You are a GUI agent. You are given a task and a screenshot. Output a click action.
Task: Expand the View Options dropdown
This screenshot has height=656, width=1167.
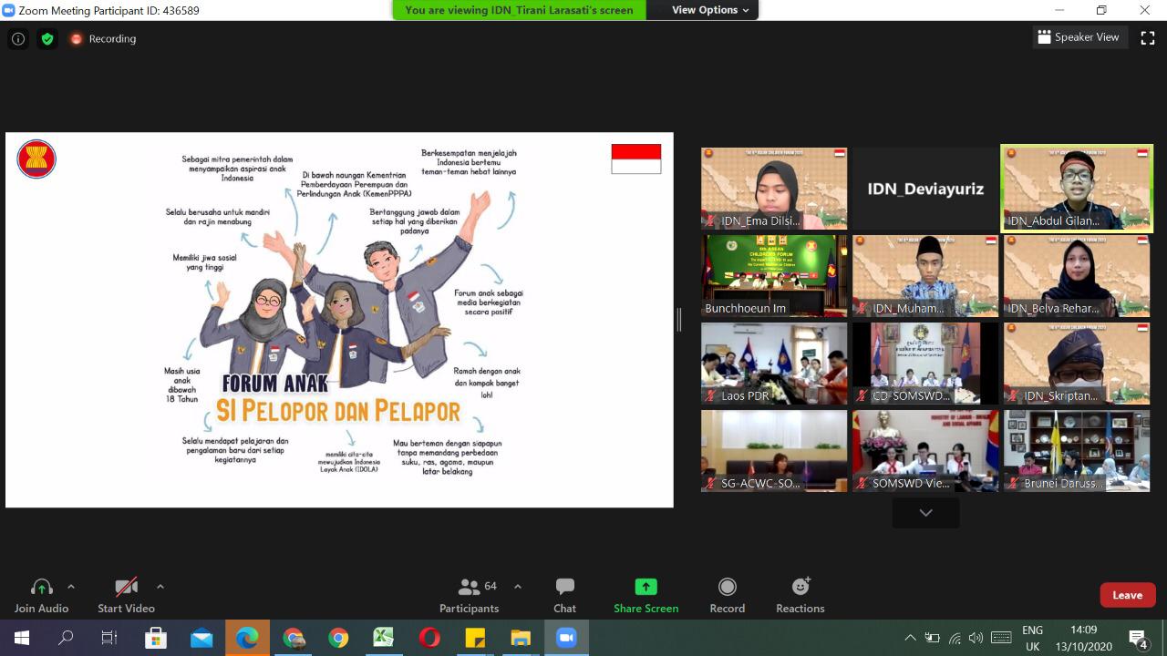tap(710, 10)
